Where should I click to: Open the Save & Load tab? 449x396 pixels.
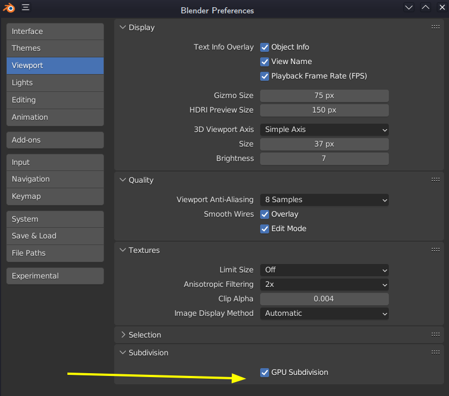click(55, 236)
